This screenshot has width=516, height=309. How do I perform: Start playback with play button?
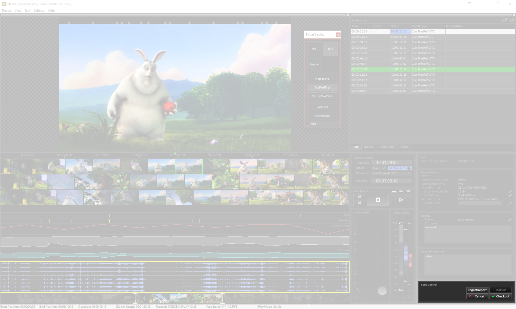pos(401,200)
